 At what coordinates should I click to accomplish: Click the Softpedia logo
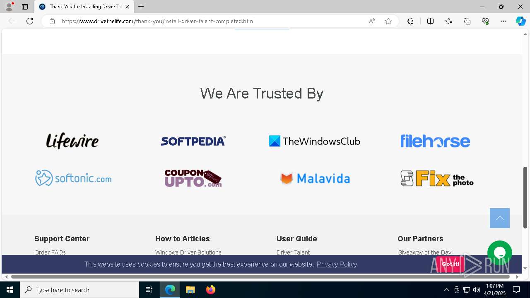193,141
